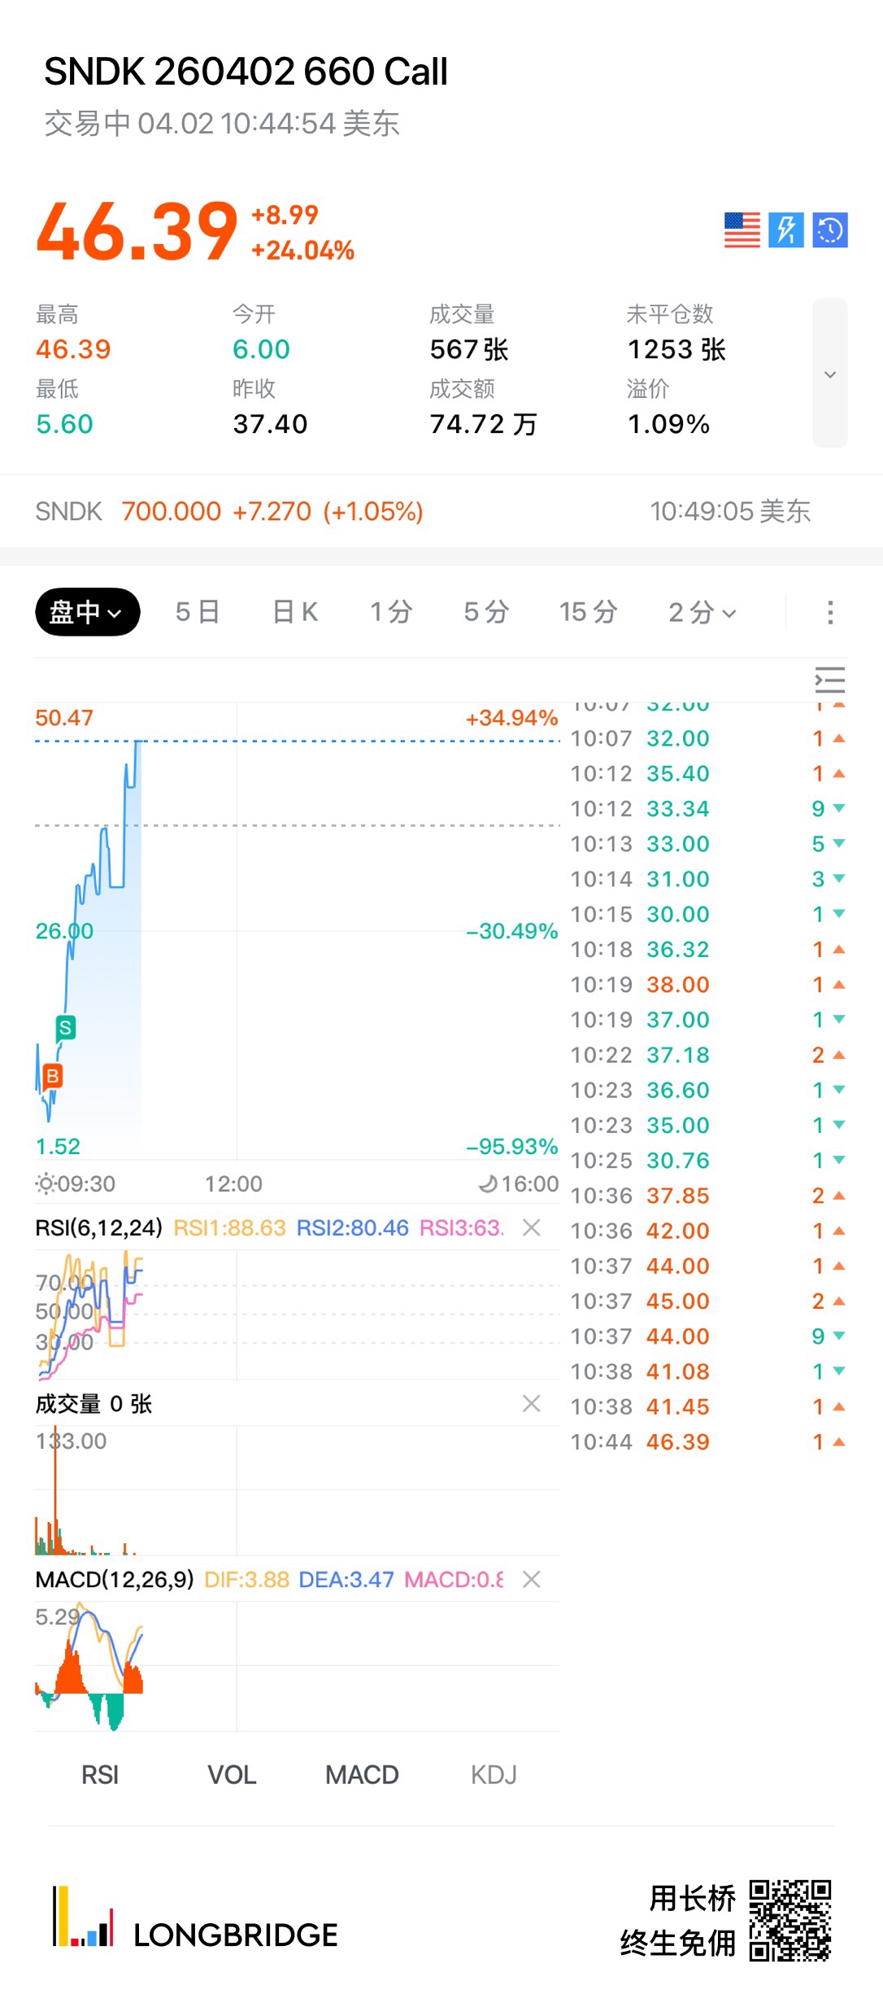Select the KDJ indicator button

click(x=494, y=1774)
